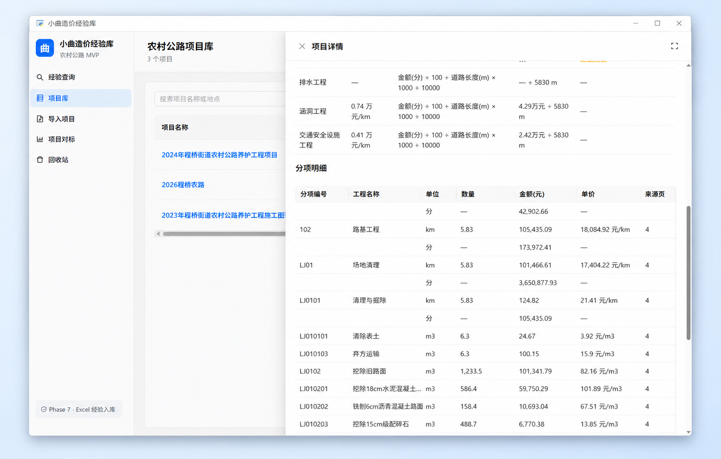721x459 pixels.
Task: Click the left arrow of horizontal scrollbar
Action: click(158, 234)
